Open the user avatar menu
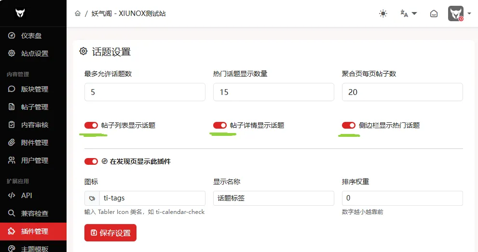The width and height of the screenshot is (478, 252). pos(459,13)
